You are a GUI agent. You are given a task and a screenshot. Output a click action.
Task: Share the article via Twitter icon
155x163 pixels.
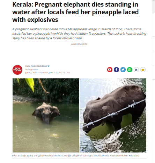(x=123, y=70)
